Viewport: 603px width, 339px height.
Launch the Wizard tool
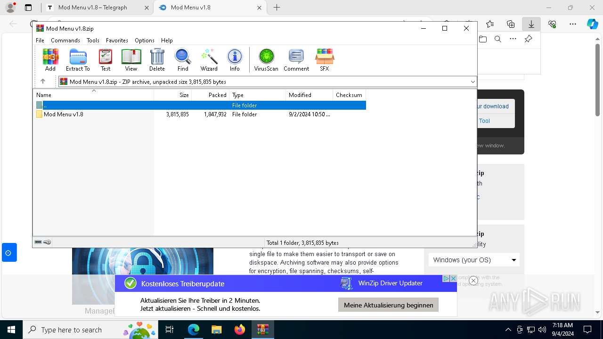(x=209, y=60)
